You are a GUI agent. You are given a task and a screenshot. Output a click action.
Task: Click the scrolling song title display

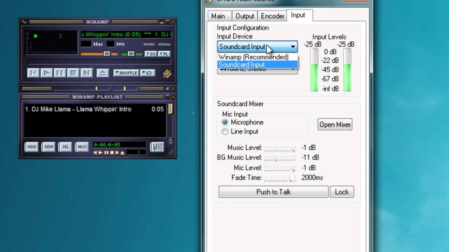126,34
